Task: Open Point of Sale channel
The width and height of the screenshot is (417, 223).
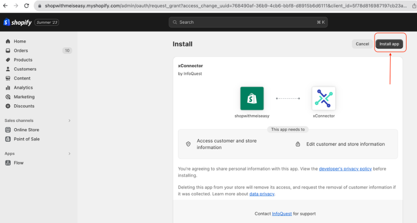Action: (26, 139)
